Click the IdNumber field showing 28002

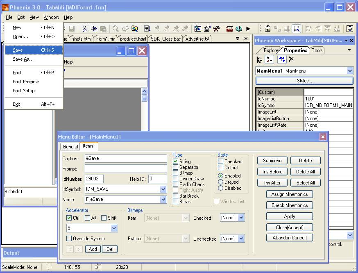pyautogui.click(x=94, y=179)
